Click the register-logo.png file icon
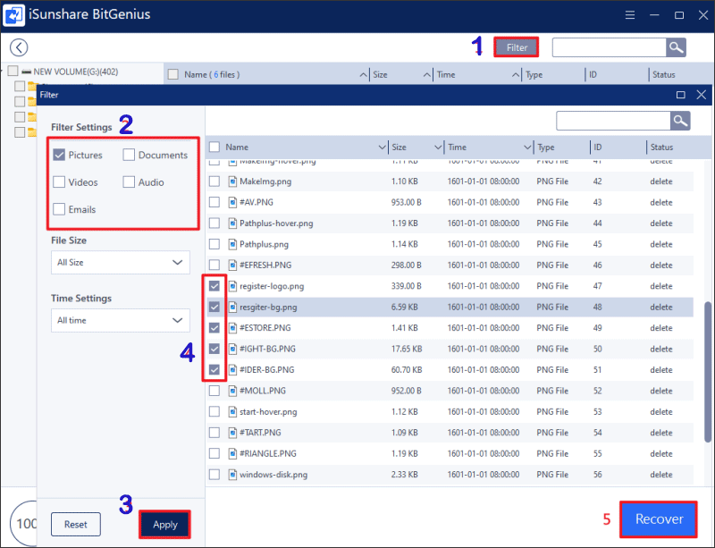The width and height of the screenshot is (715, 548). point(231,286)
